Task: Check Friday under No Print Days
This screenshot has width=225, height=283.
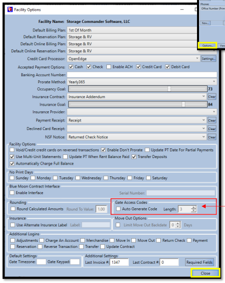Action: (x=130, y=178)
